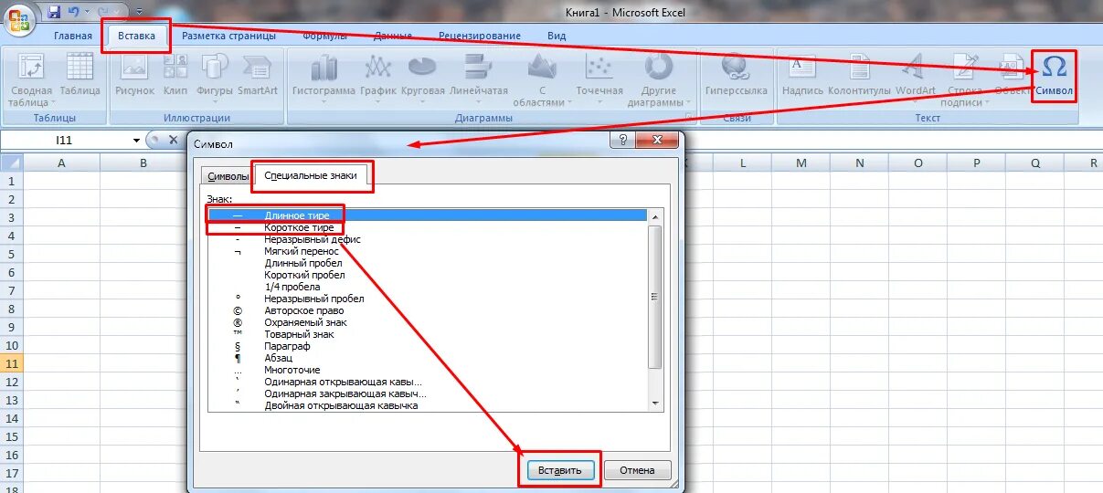Click the dialog scrollbar down arrow
The image size is (1103, 493).
coord(654,403)
